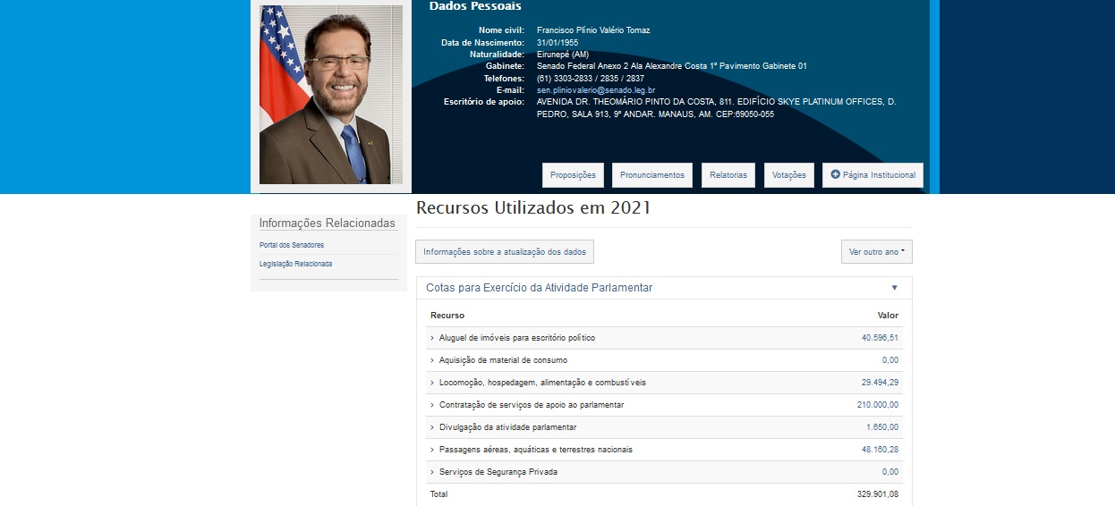Click the plus icon on Página Institucional
This screenshot has width=1115, height=506.
click(835, 174)
